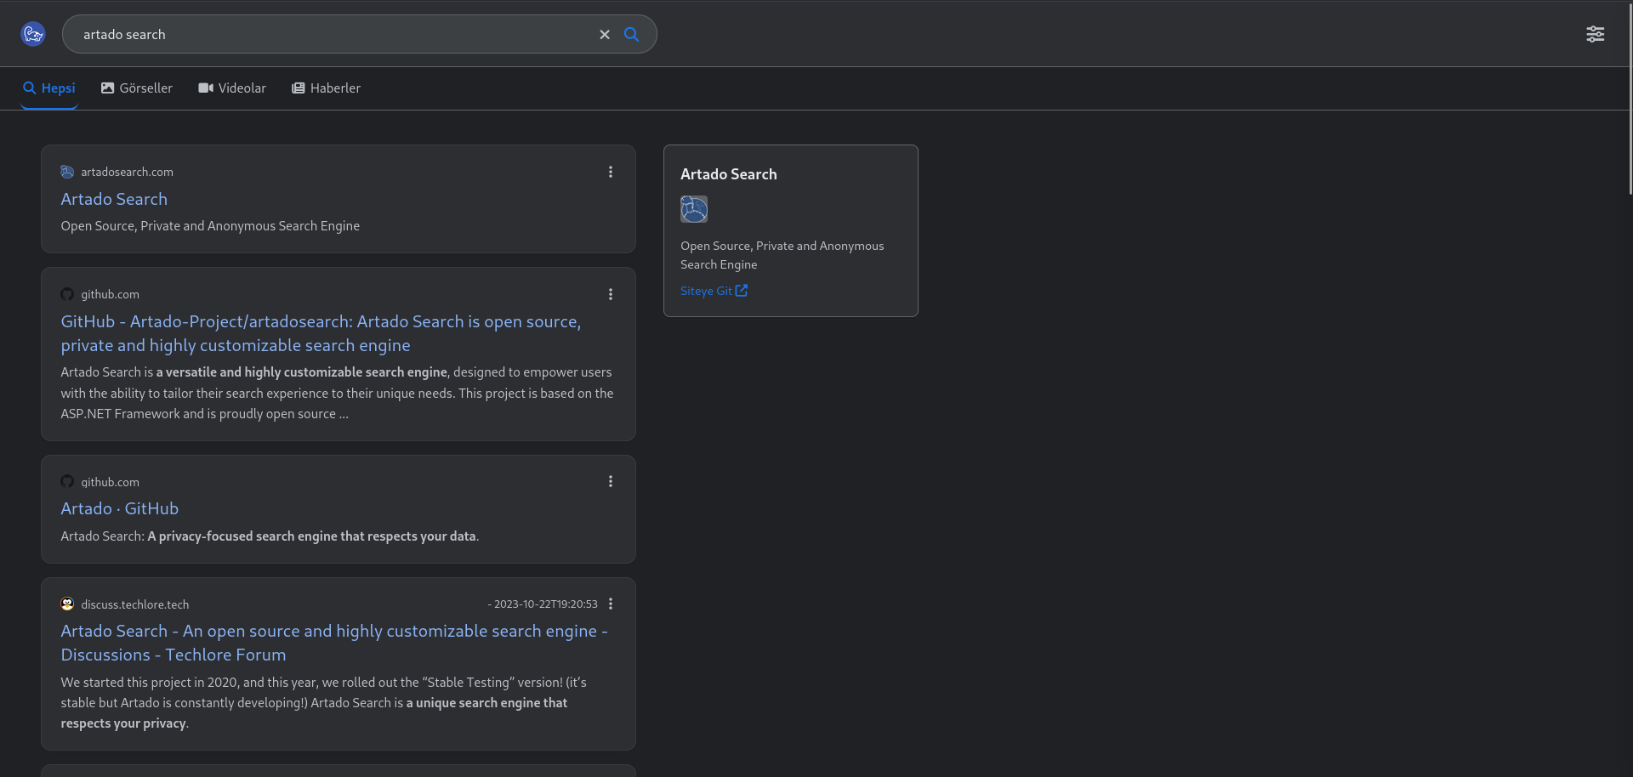Click inside the artado search input field
This screenshot has height=777, width=1633.
pos(332,35)
